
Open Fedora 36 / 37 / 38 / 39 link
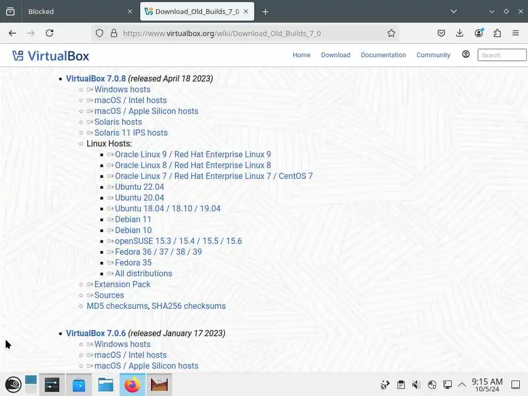pos(158,252)
